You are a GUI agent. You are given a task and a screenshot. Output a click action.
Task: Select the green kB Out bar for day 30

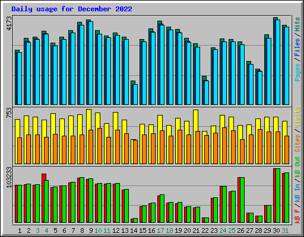278,196
